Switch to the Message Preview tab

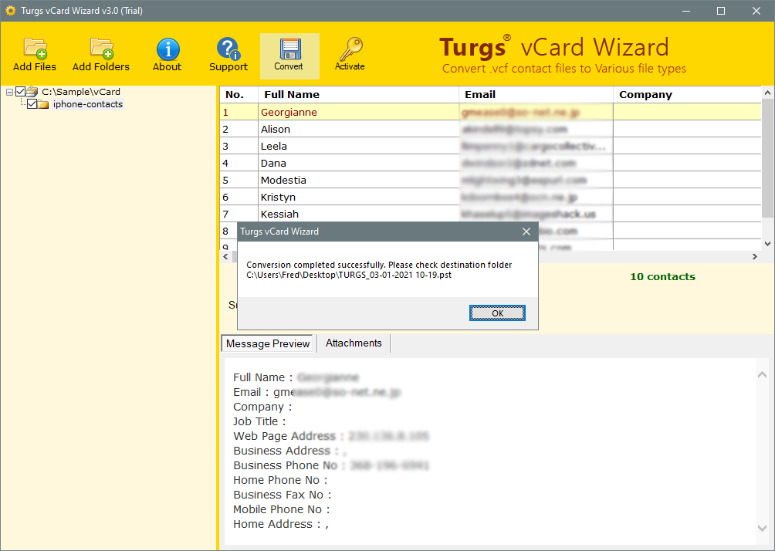pyautogui.click(x=267, y=343)
